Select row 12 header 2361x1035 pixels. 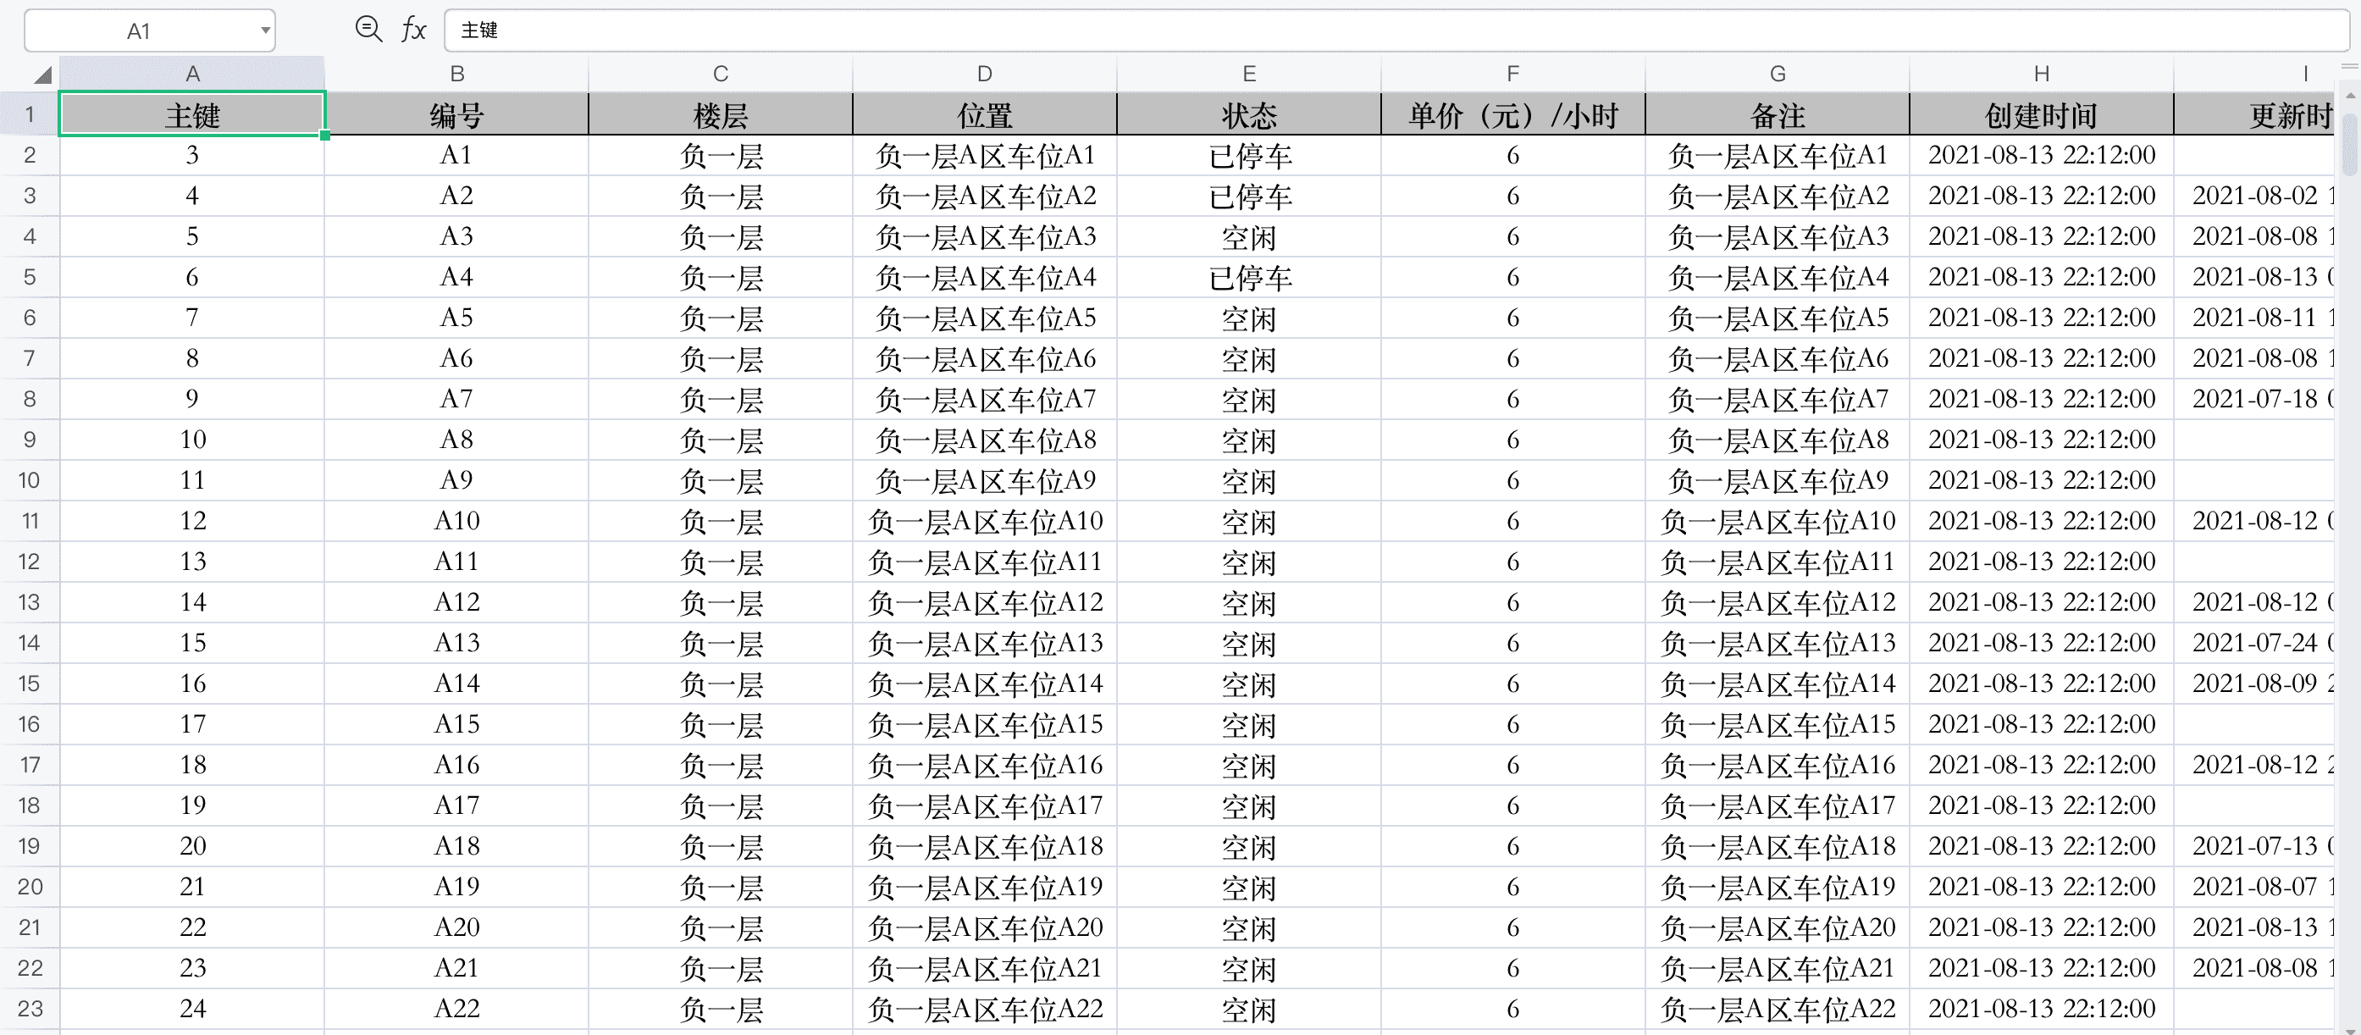pos(30,561)
